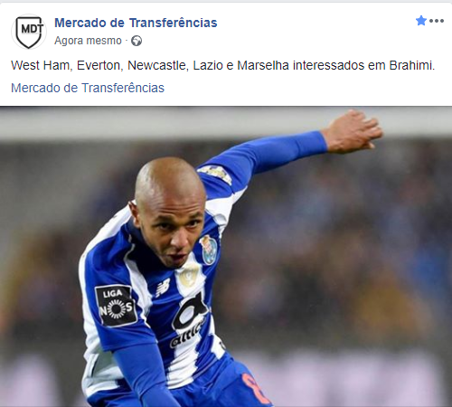Screen dimensions: 452x407
Task: Follow the Mercado de Transferências link below the text
Action: click(88, 88)
